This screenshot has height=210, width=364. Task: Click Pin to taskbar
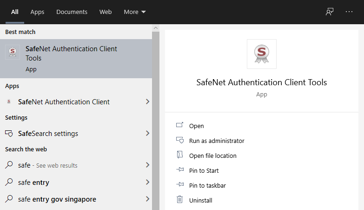tap(207, 185)
